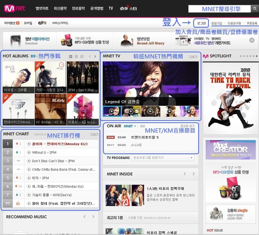
Task: Play second MNET TV video thumbnail
Action: click(x=131, y=111)
